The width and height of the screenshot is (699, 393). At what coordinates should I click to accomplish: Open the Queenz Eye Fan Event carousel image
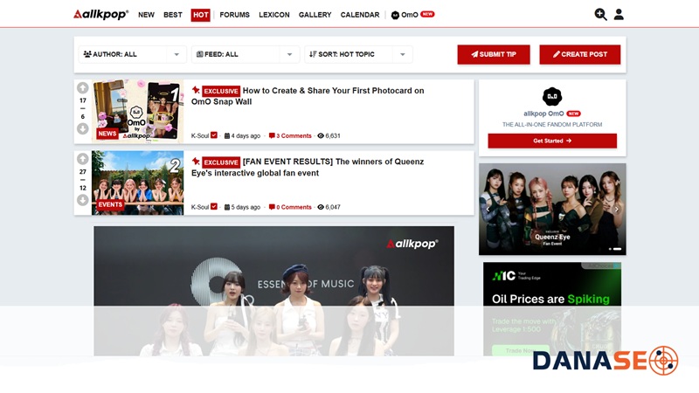(x=552, y=209)
